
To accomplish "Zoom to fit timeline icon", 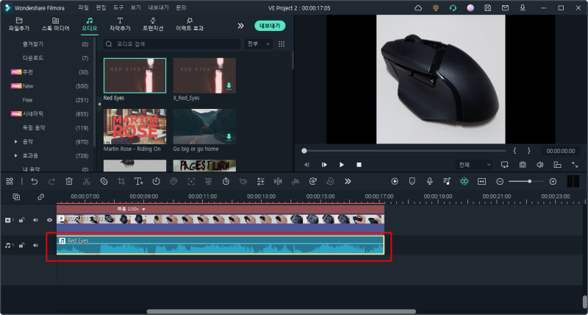I will coord(482,182).
